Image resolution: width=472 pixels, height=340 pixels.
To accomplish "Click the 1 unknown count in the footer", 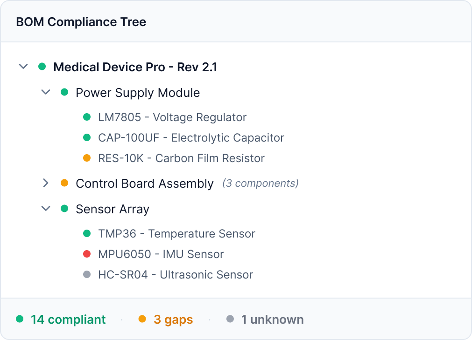I will pyautogui.click(x=272, y=320).
